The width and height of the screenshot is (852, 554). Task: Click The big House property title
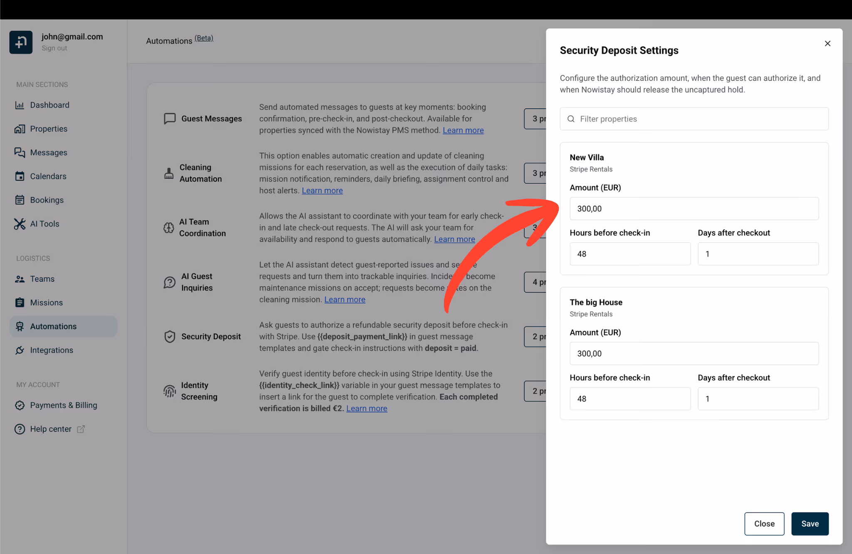click(596, 302)
